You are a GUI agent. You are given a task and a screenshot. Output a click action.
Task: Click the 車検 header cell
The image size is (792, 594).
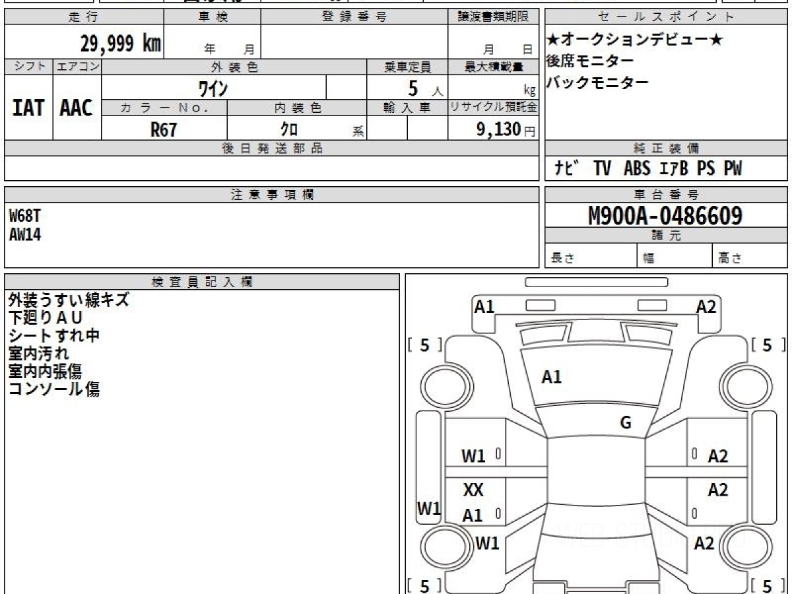[213, 16]
